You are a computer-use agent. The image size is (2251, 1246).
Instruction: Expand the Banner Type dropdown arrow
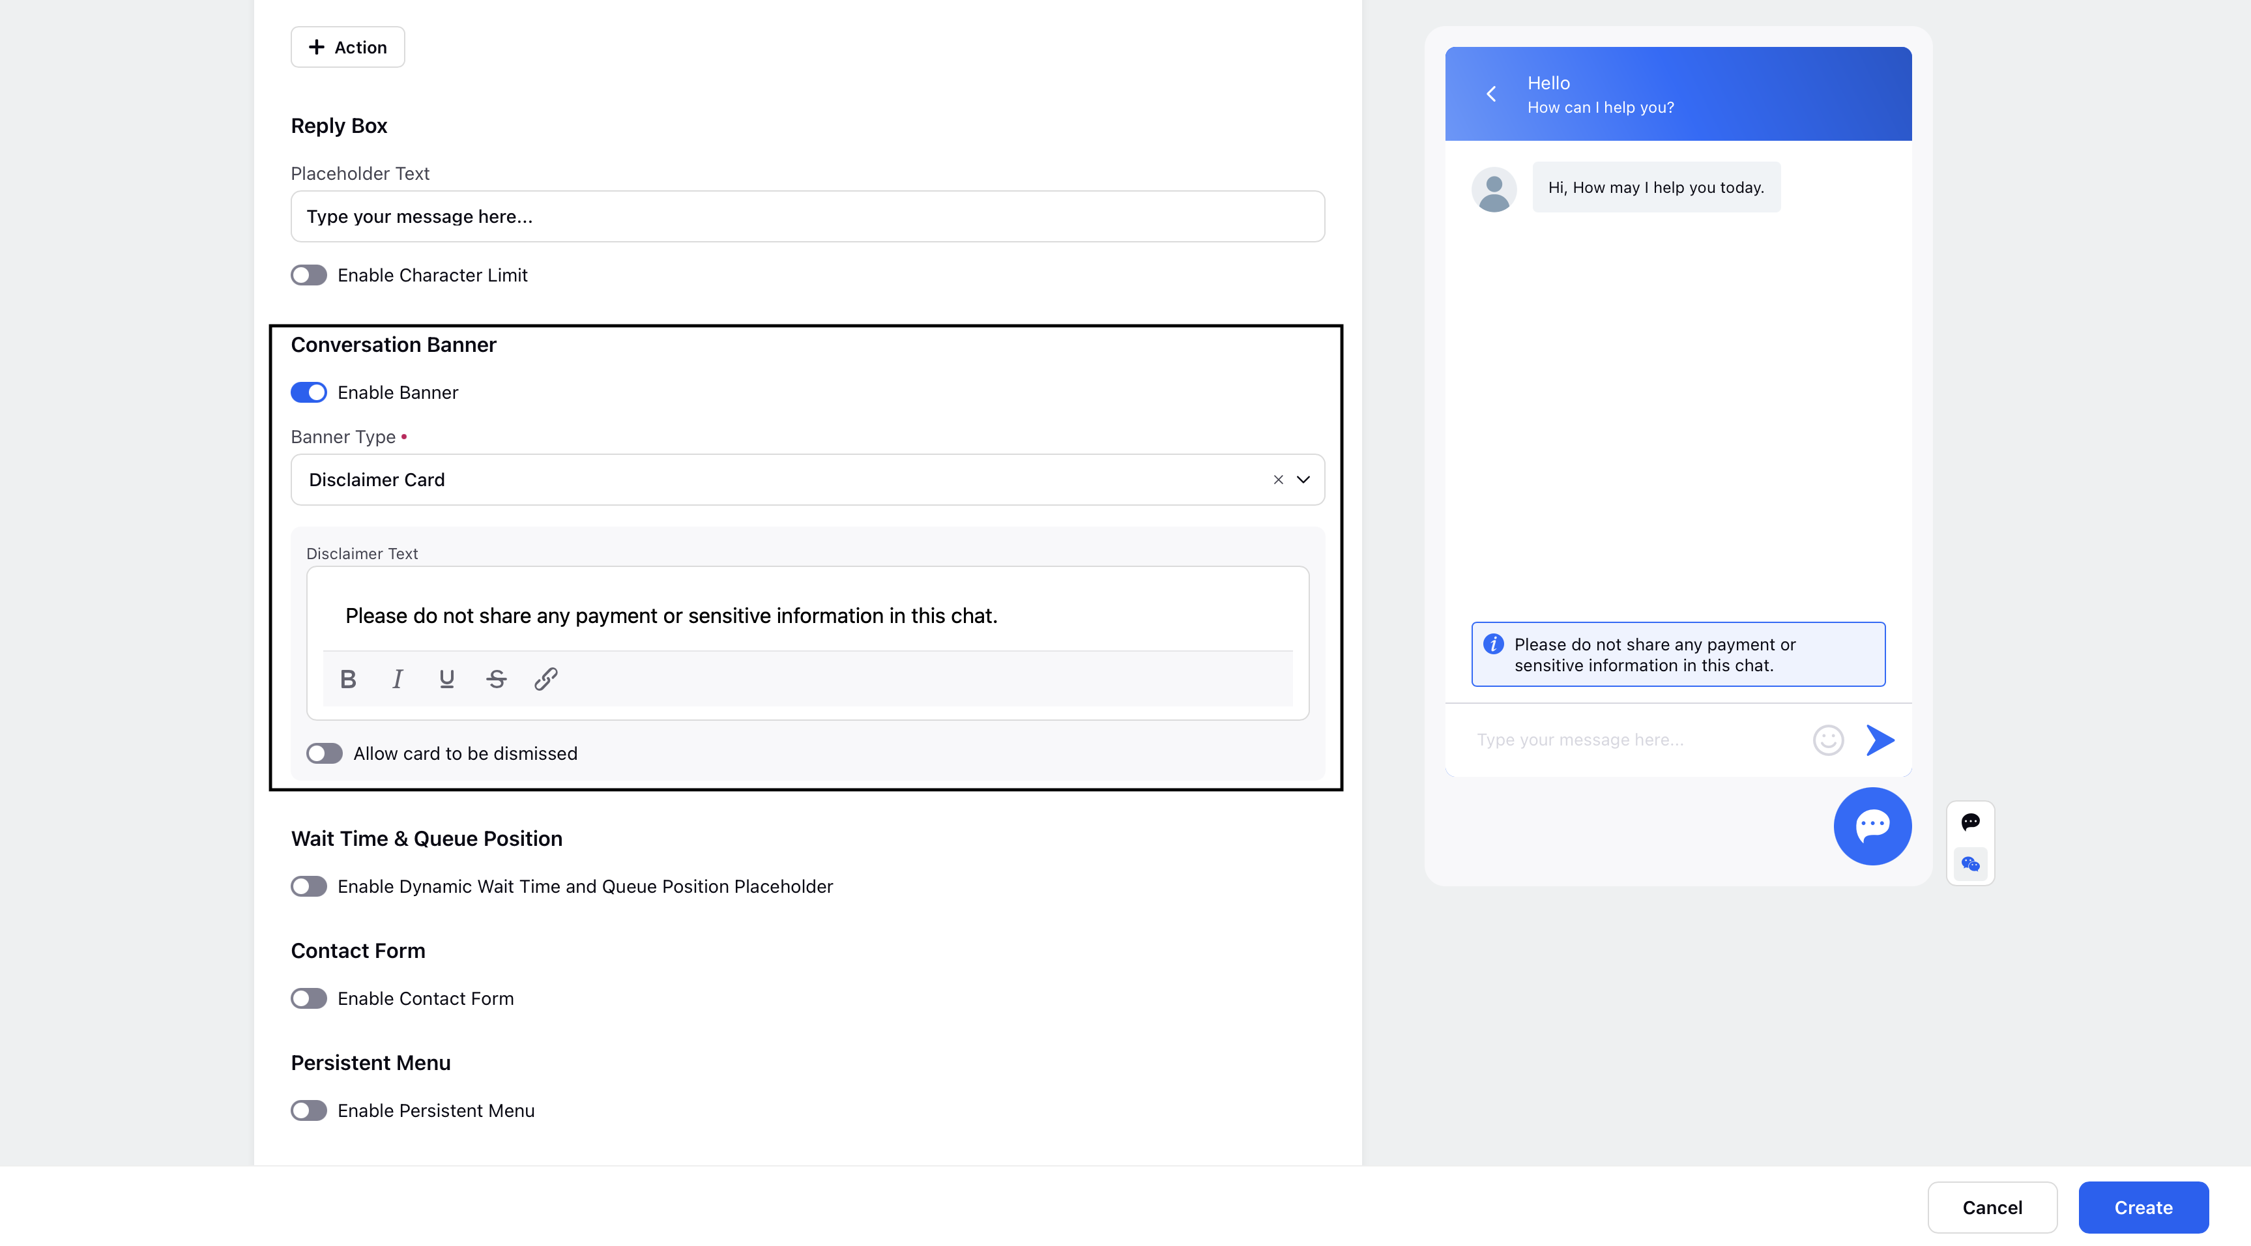[x=1303, y=480]
